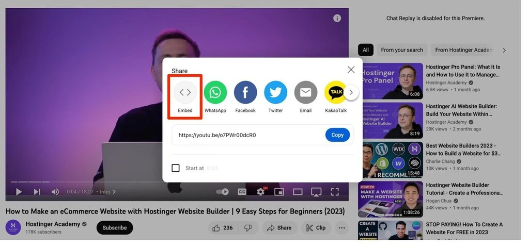This screenshot has height=248, width=529.
Task: Select the 'From your search' chip
Action: tap(402, 50)
